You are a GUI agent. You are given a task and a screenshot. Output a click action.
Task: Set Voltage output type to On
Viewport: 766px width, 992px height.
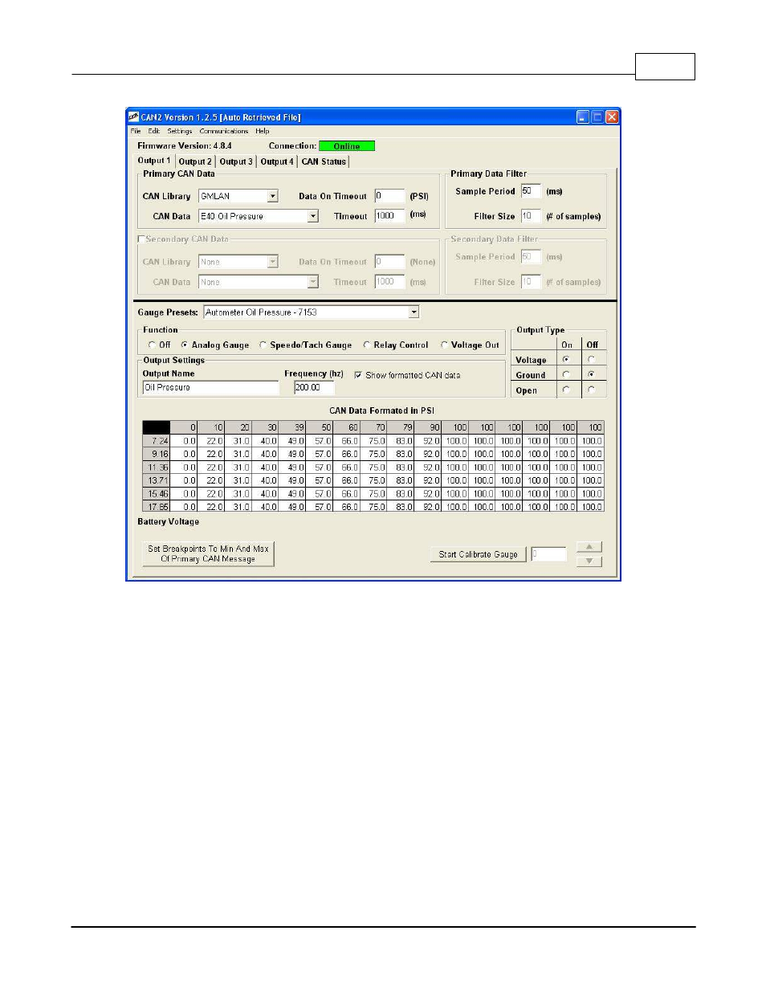tap(566, 360)
